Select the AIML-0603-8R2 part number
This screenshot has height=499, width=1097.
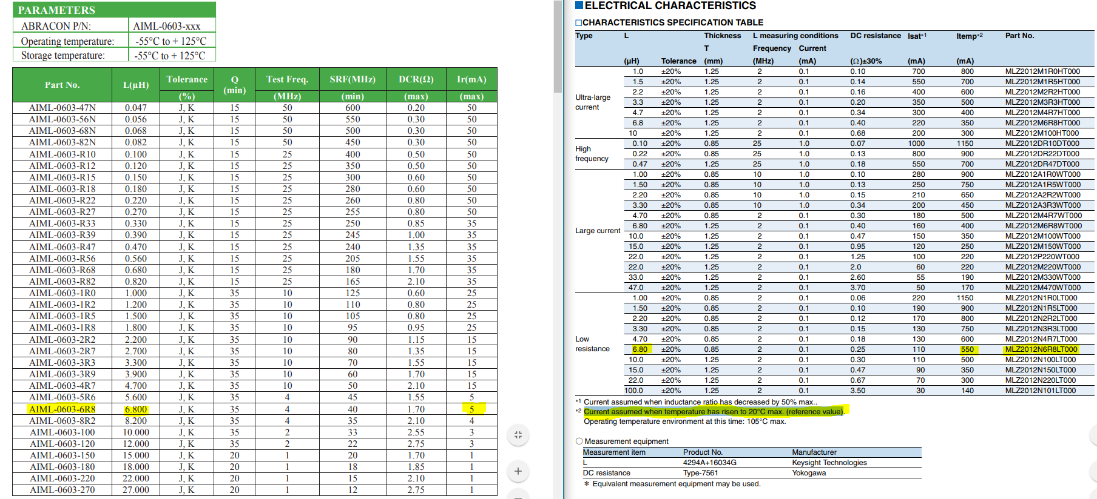click(x=62, y=421)
